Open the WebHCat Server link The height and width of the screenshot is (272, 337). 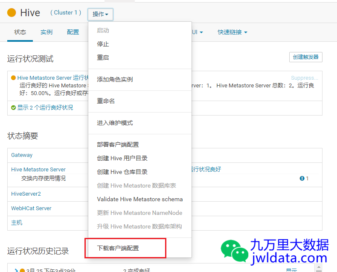[x=31, y=208]
